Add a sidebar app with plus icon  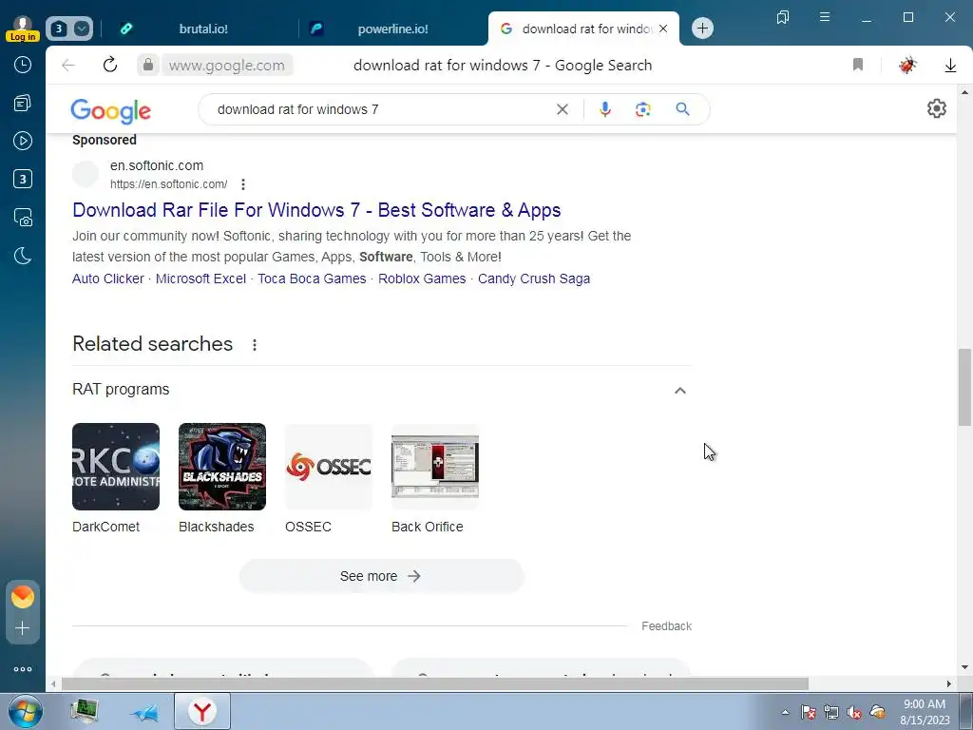[23, 627]
